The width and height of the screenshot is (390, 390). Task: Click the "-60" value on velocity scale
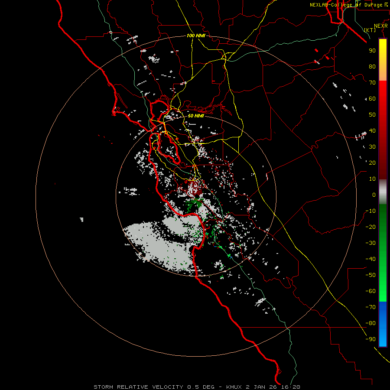click(370, 291)
